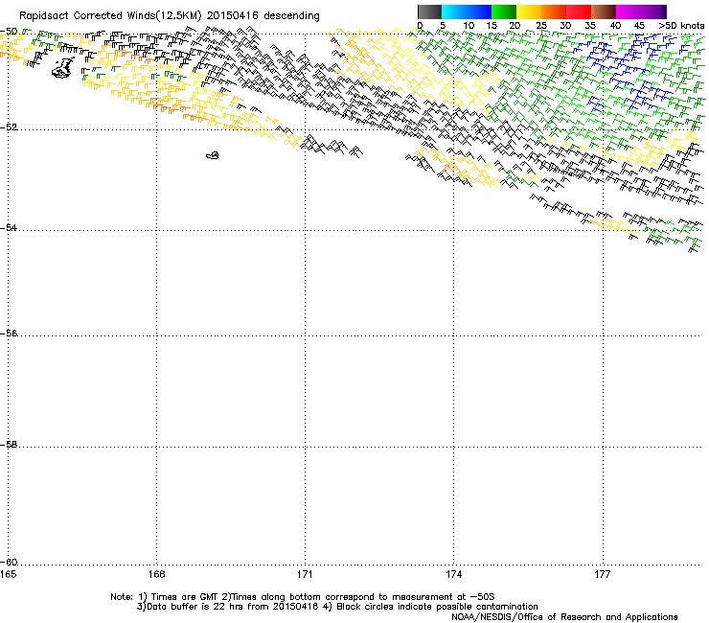Click the "174" longitude axis label
This screenshot has width=709, height=623.
coord(453,574)
